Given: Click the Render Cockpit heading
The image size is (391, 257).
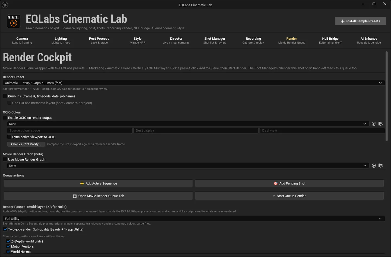Looking at the screenshot, I should click(37, 57).
